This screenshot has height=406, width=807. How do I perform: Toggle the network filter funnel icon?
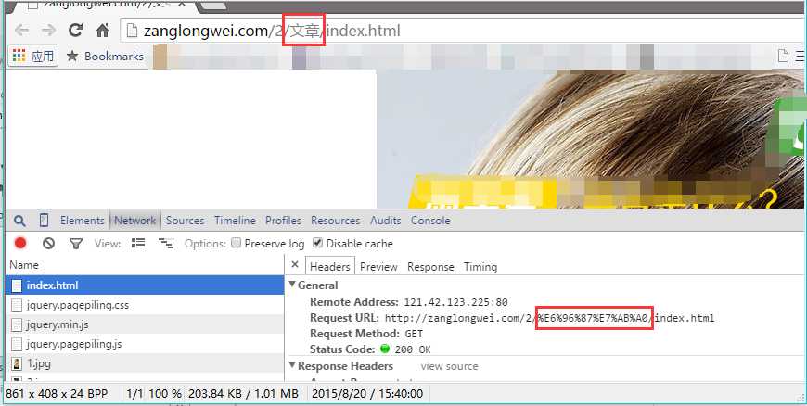tap(76, 244)
